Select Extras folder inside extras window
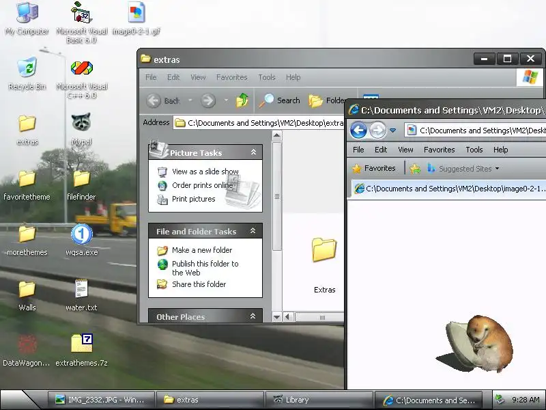The width and height of the screenshot is (546, 410). coord(324,265)
